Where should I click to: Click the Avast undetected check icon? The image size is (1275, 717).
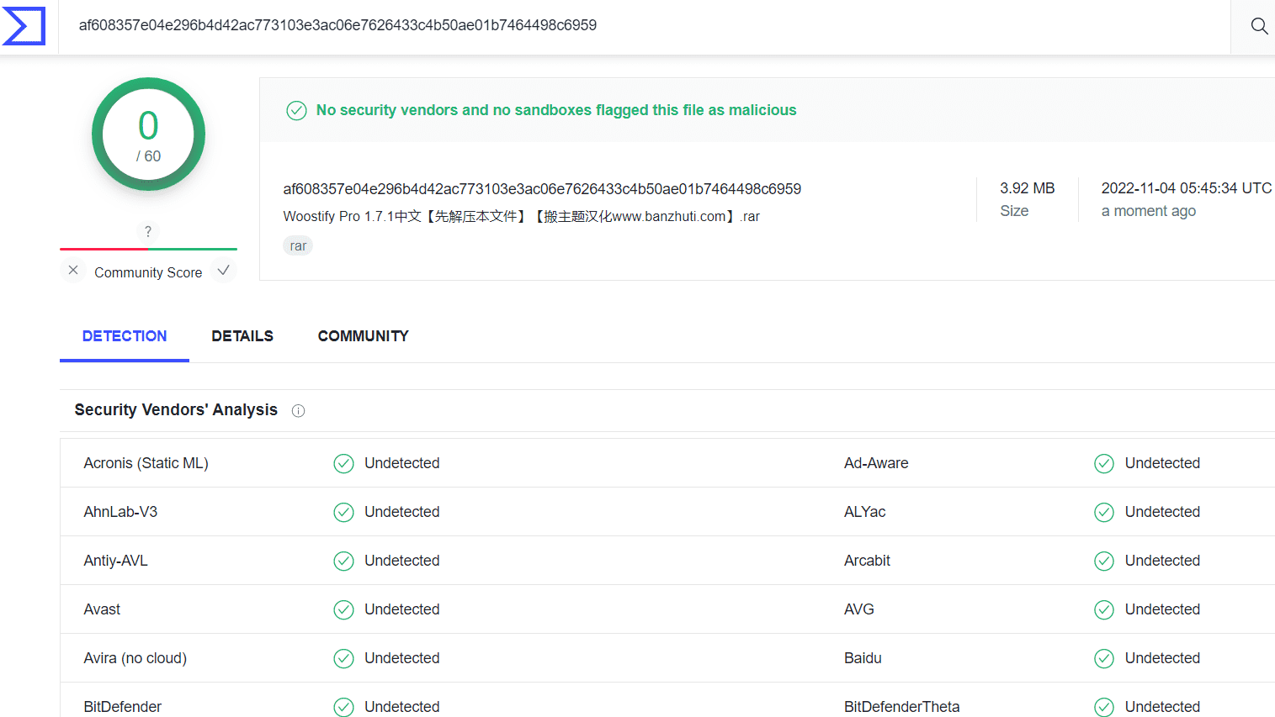pos(343,610)
